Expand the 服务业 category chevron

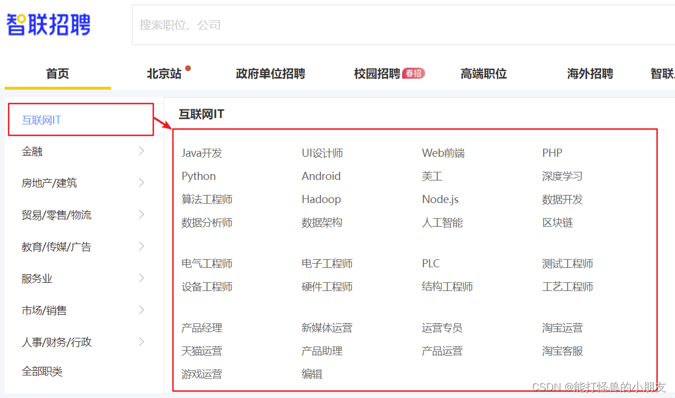[141, 278]
